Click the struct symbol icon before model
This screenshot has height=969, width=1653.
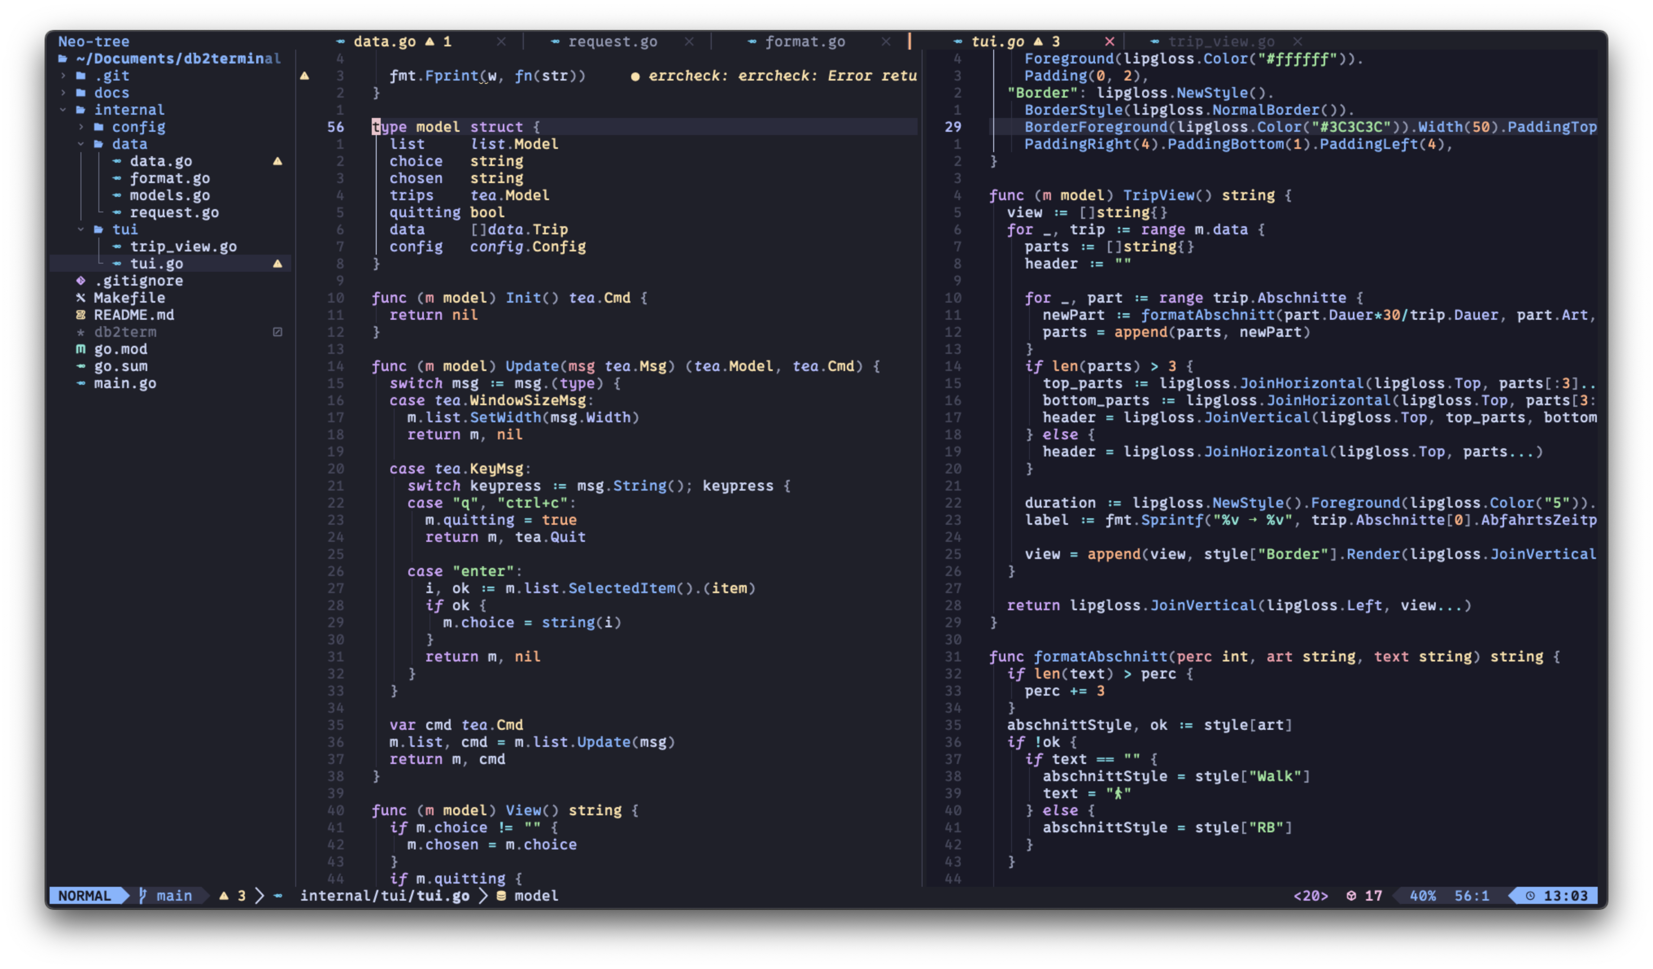(x=502, y=896)
